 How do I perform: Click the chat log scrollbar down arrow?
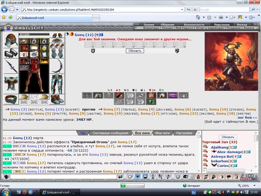click(199, 171)
